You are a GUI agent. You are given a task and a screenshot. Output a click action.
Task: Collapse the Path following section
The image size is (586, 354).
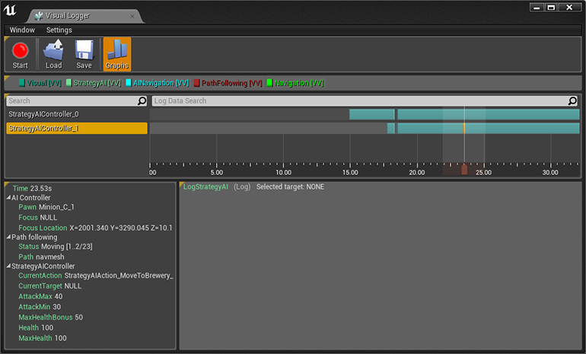pyautogui.click(x=8, y=237)
